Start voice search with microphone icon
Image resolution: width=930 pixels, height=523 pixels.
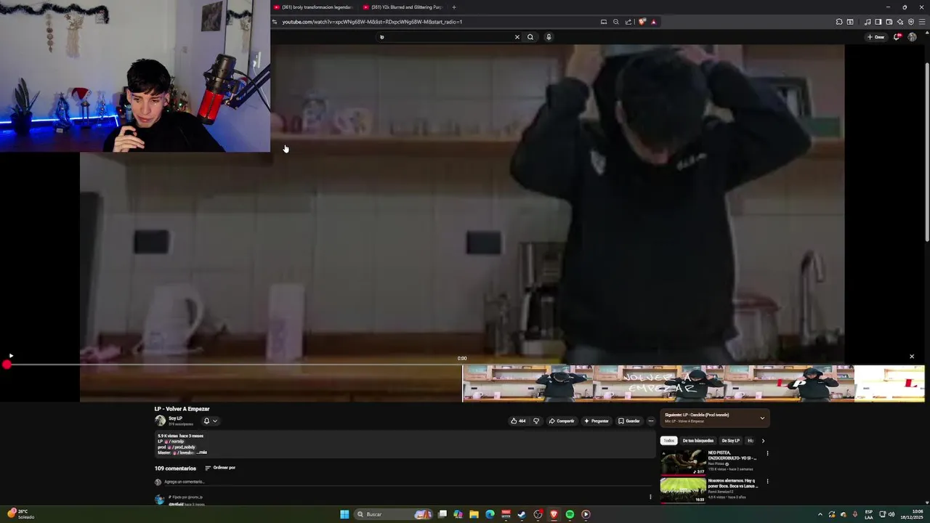pos(549,37)
